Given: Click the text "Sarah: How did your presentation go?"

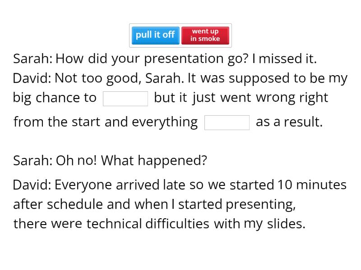Looking at the screenshot, I should click(131, 59).
